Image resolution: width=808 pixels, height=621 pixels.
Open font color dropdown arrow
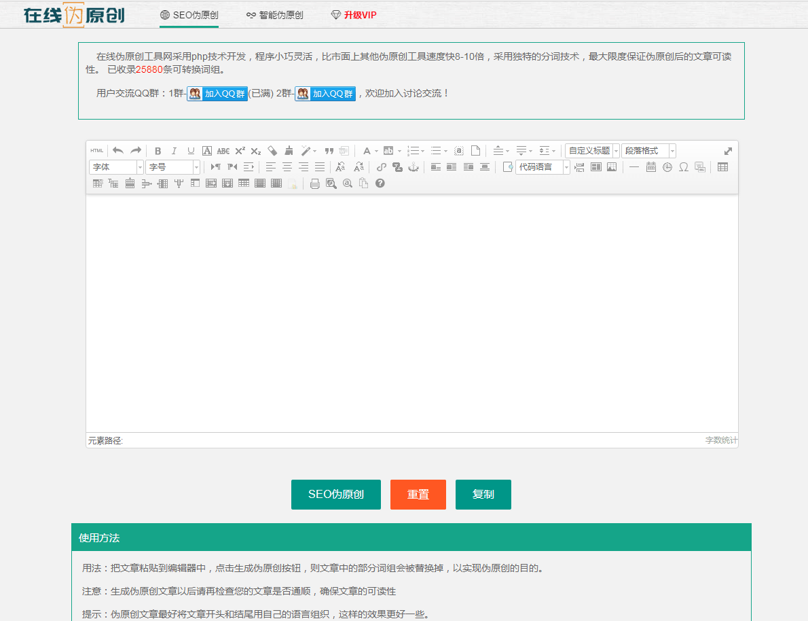pyautogui.click(x=377, y=151)
